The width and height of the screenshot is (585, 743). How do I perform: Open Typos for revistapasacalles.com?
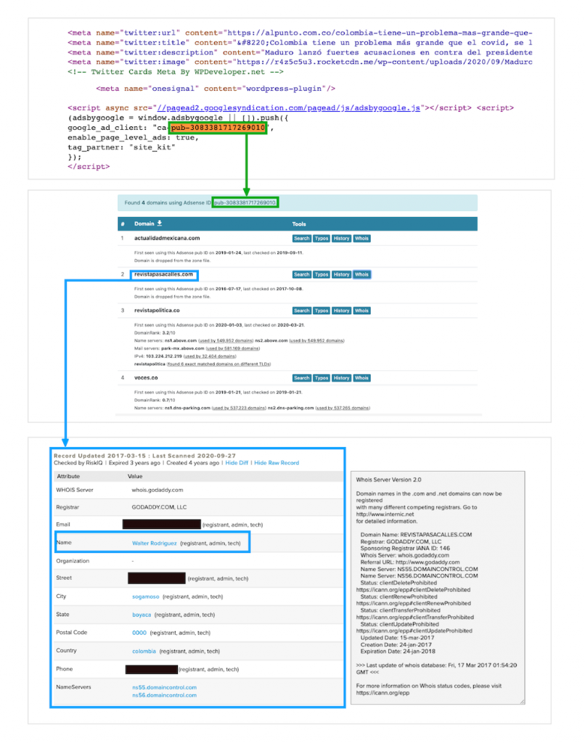coord(322,274)
